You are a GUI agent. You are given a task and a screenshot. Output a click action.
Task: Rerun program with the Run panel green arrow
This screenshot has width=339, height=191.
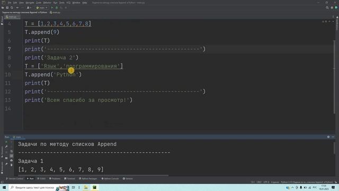click(6, 142)
